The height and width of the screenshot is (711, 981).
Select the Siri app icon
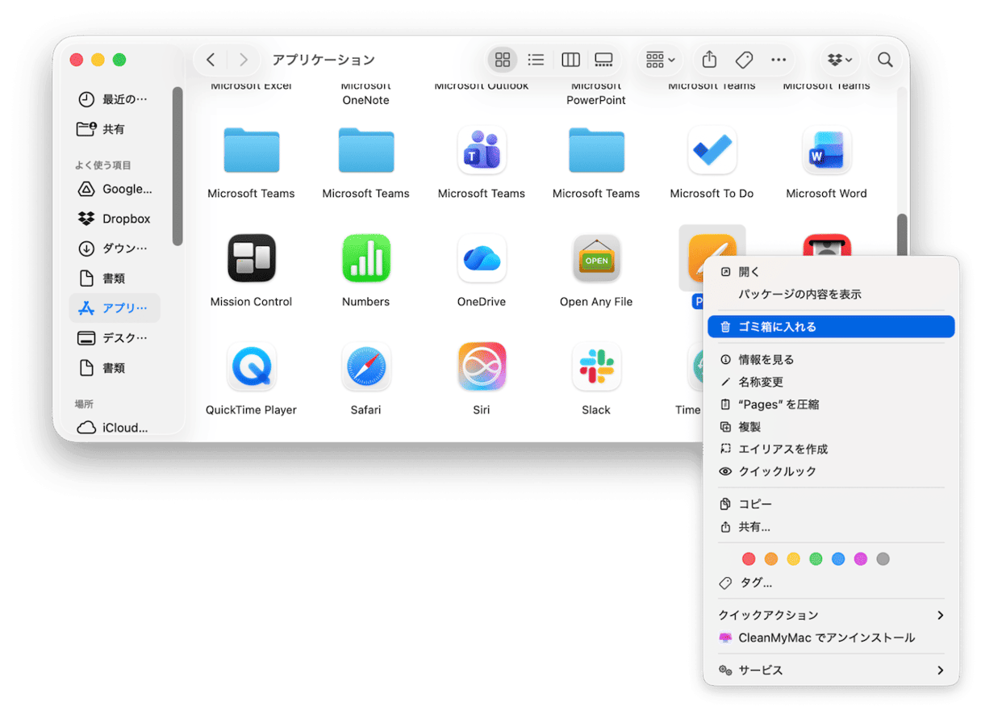[482, 366]
